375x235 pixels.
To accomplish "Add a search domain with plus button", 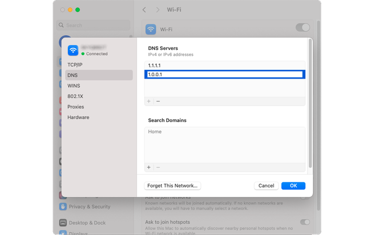I will pos(148,167).
